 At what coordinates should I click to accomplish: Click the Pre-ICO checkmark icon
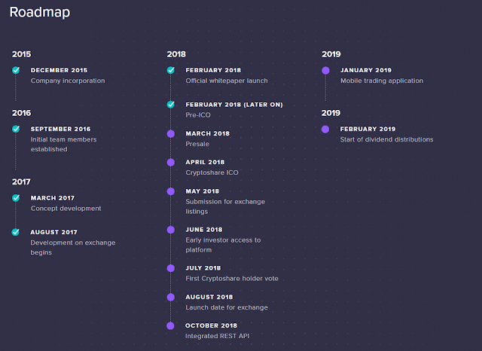pyautogui.click(x=171, y=105)
